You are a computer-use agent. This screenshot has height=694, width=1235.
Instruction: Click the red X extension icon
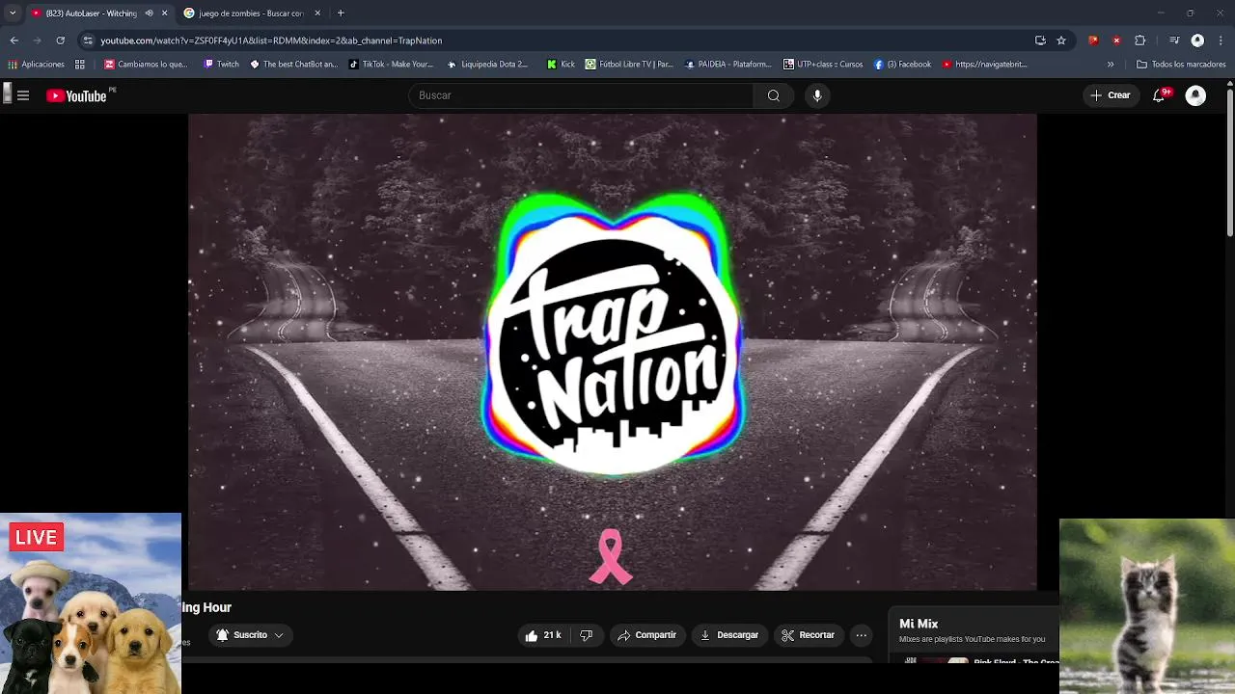[1116, 40]
